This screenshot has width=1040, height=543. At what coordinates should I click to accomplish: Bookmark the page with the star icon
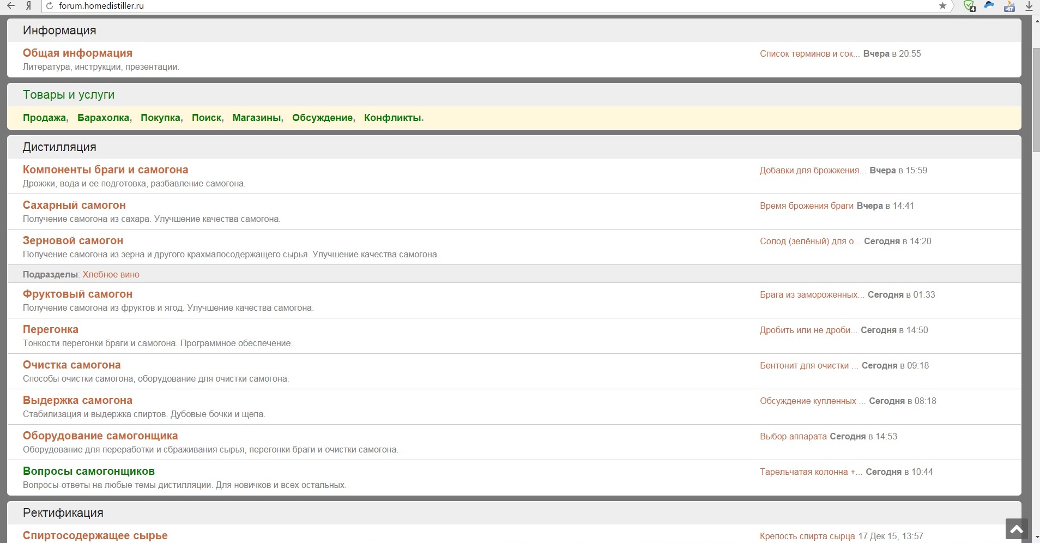pyautogui.click(x=942, y=6)
